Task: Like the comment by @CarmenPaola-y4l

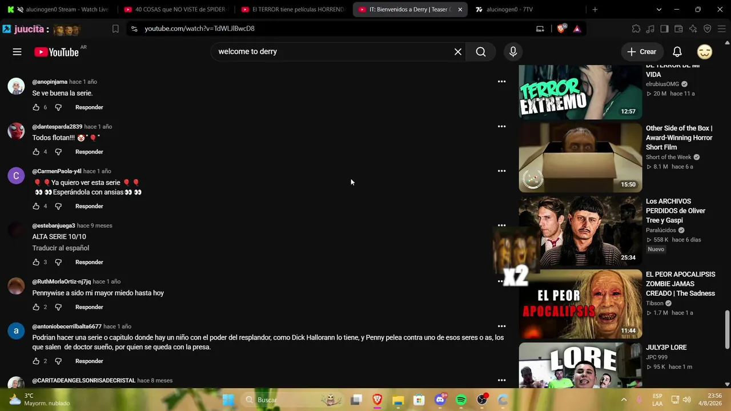Action: point(36,206)
